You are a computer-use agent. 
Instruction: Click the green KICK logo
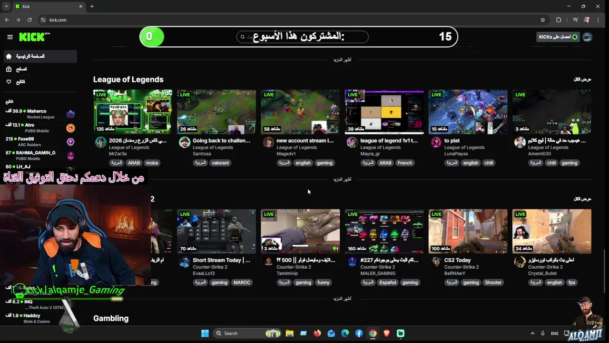click(x=34, y=37)
